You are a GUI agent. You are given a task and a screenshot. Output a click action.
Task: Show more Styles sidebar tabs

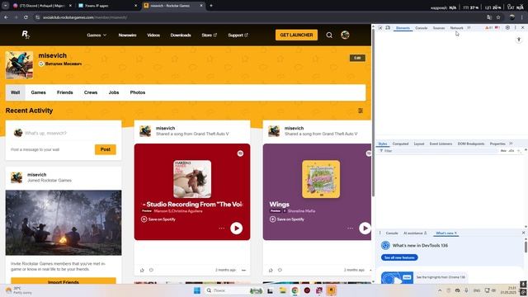coord(511,144)
